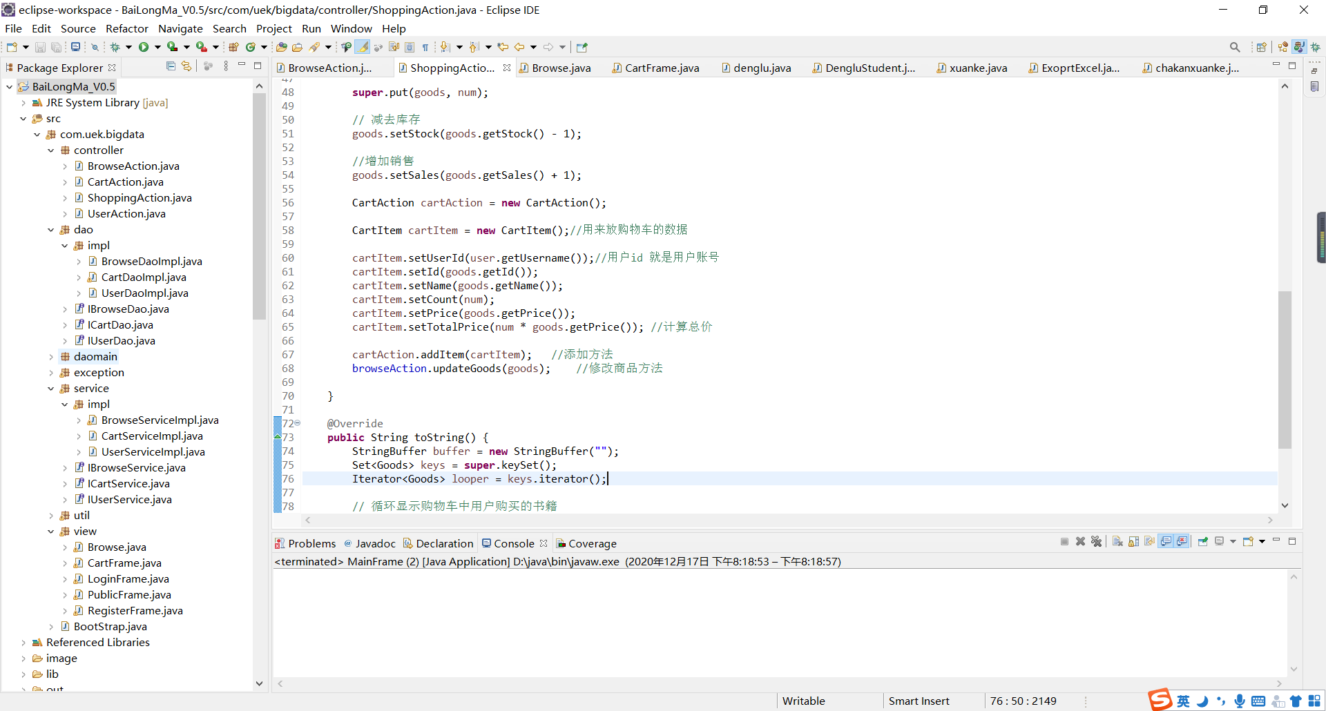Select LoginFrame.java in the view package
The height and width of the screenshot is (711, 1326).
tap(128, 578)
